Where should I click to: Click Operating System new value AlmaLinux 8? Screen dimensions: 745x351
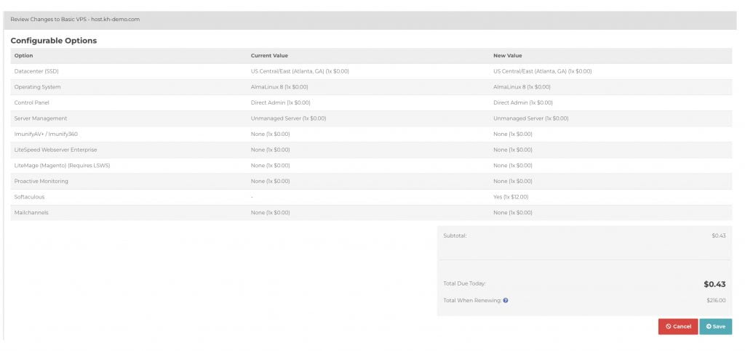tap(522, 86)
